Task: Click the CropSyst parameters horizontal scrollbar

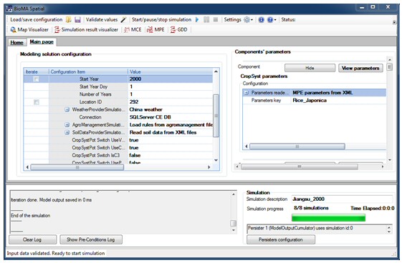Action: click(x=297, y=147)
